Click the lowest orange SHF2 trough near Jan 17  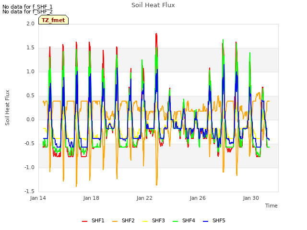tap(76, 186)
